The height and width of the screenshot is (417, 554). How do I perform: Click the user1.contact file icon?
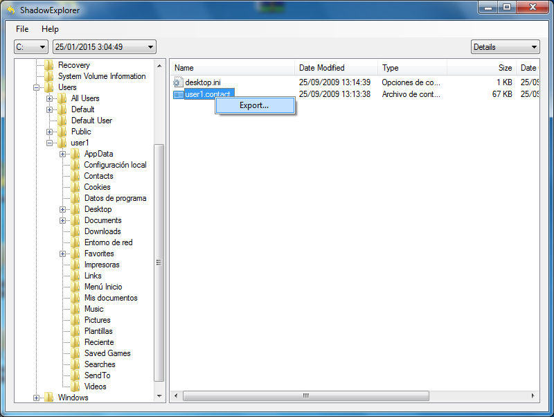click(x=178, y=94)
